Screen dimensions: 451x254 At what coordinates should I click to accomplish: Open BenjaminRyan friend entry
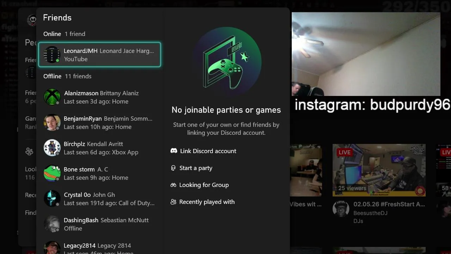[x=99, y=122]
